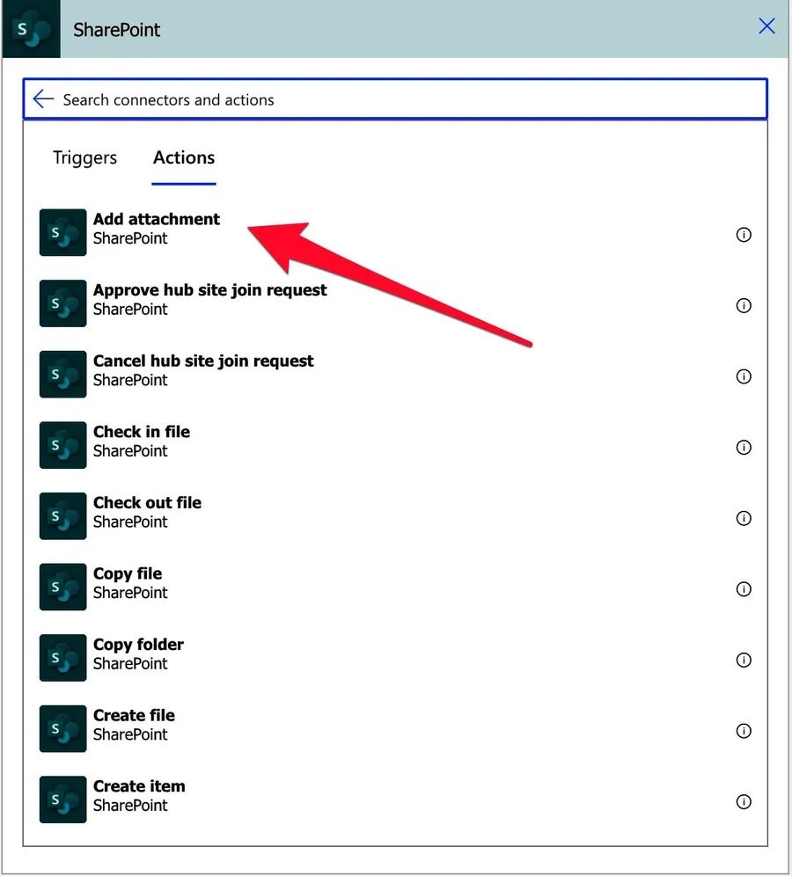Close the SharePoint panel
792x876 pixels.
click(x=766, y=26)
